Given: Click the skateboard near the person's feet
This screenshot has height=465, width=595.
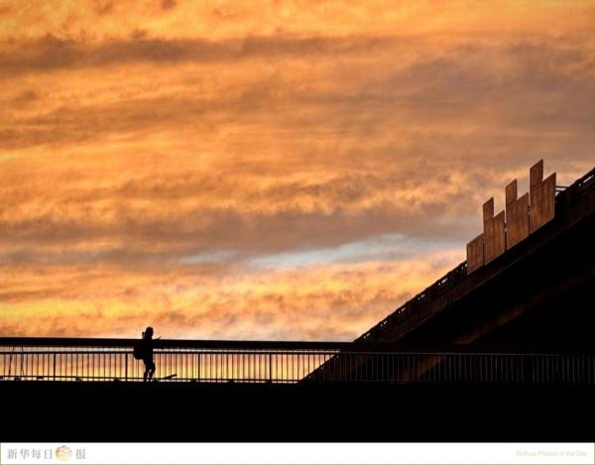Looking at the screenshot, I should 169,377.
